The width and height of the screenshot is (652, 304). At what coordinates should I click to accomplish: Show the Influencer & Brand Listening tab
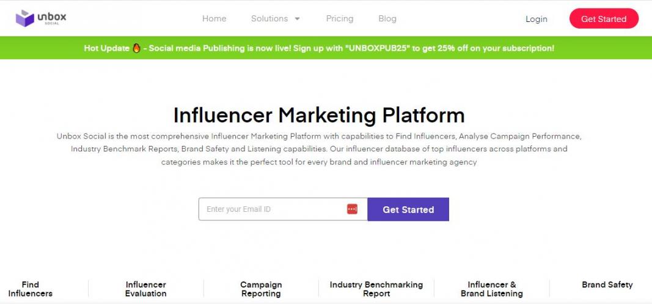pyautogui.click(x=491, y=289)
